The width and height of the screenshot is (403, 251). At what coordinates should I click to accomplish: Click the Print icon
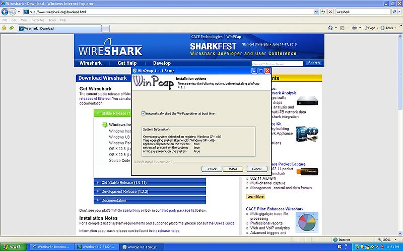[x=355, y=28]
